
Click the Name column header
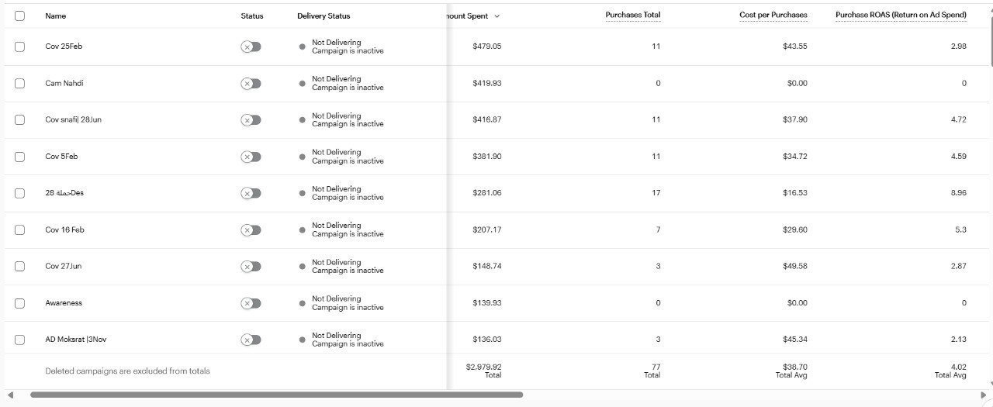(56, 16)
